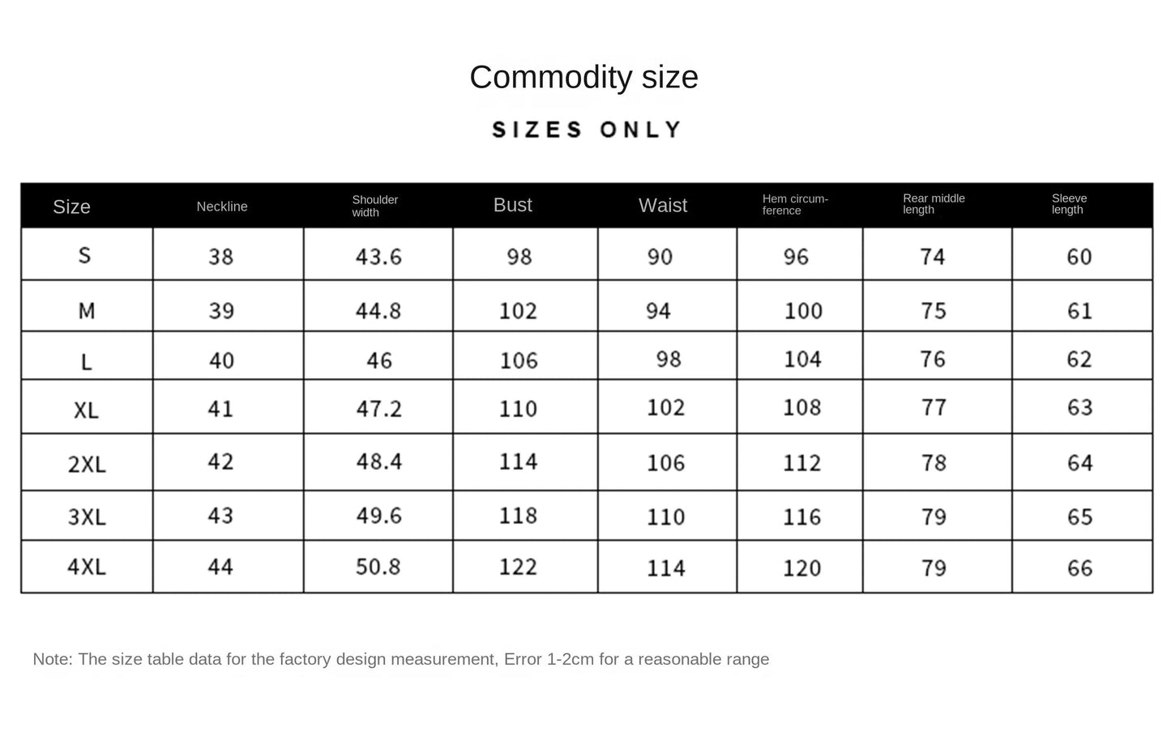Select the M row bust value 102
This screenshot has width=1171, height=731.
(518, 311)
